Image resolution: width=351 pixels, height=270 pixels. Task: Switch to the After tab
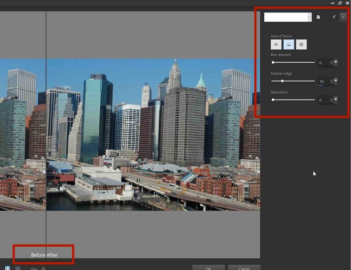(51, 255)
